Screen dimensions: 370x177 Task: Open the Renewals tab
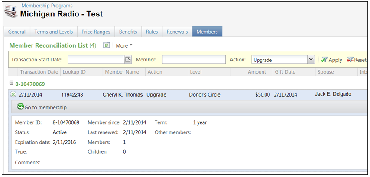point(177,32)
